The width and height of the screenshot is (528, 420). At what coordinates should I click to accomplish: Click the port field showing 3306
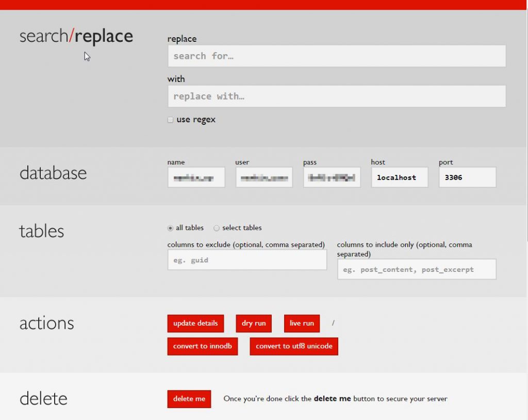(x=467, y=177)
